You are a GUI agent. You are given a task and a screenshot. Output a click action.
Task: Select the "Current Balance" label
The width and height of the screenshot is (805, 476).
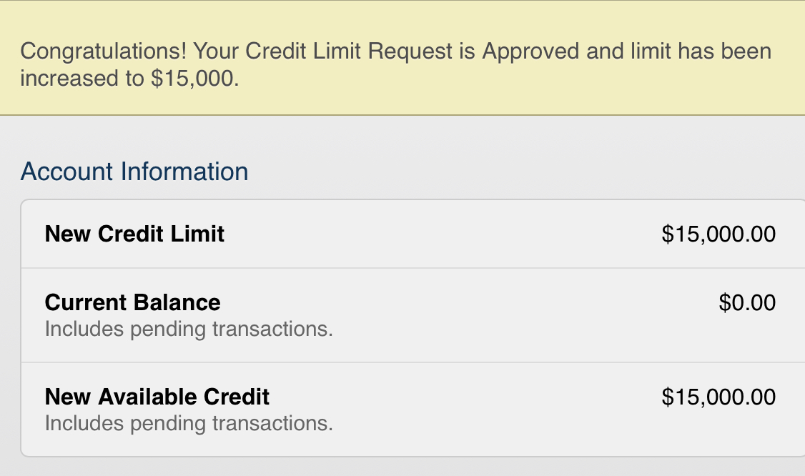132,302
